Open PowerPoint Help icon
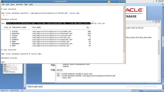 163,5
